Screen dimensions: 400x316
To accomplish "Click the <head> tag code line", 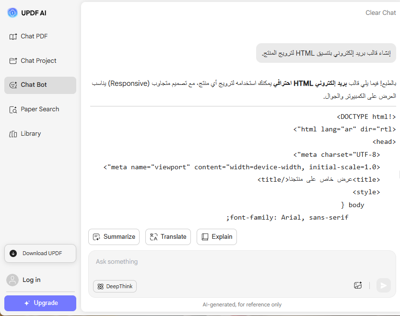I will 384,142.
